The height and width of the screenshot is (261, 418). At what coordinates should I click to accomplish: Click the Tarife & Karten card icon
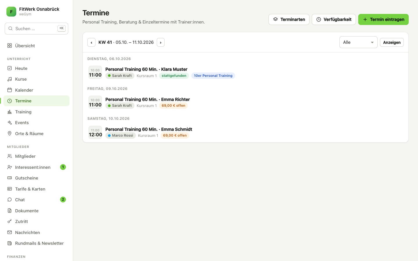pos(10,189)
